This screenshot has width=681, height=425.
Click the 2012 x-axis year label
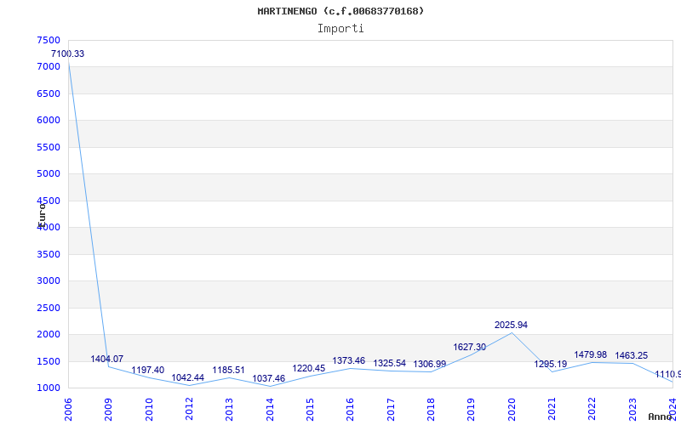(x=189, y=410)
